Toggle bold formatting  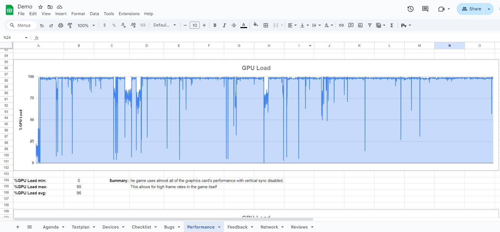[215, 25]
